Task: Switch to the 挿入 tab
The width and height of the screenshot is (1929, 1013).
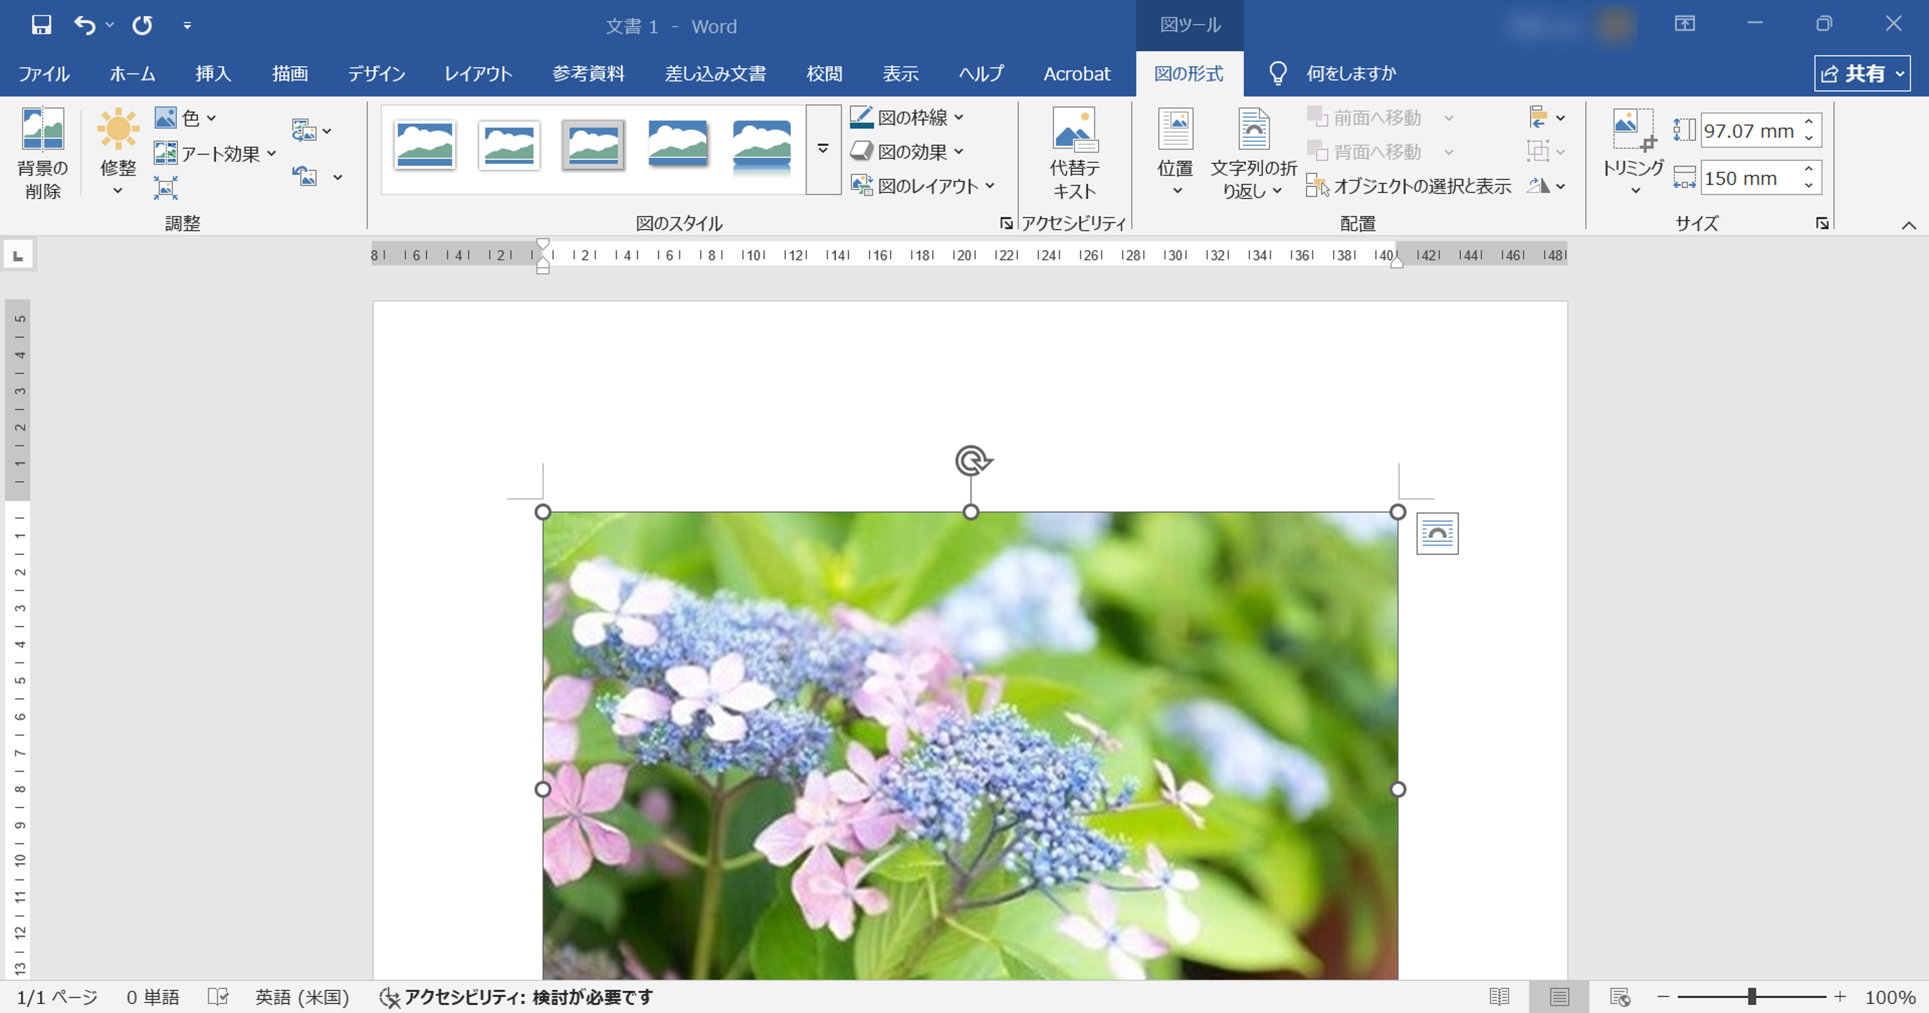Action: pyautogui.click(x=214, y=73)
